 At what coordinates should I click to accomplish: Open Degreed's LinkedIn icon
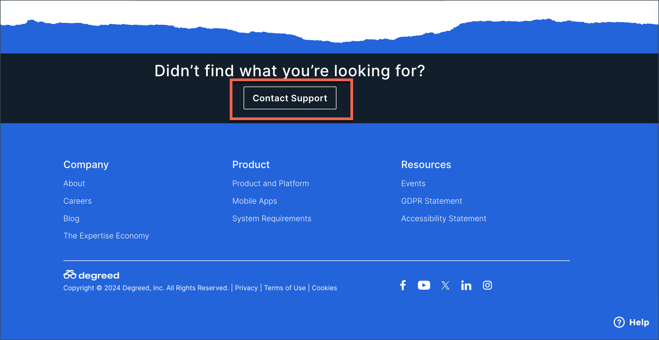point(466,285)
